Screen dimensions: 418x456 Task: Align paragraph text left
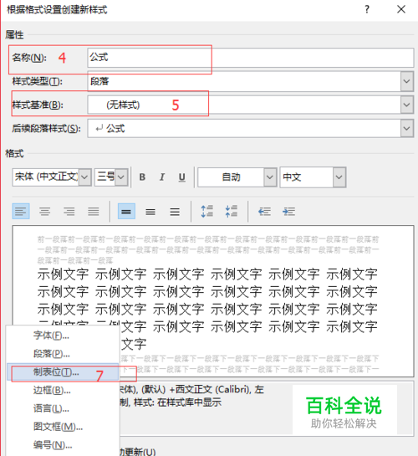click(x=21, y=211)
